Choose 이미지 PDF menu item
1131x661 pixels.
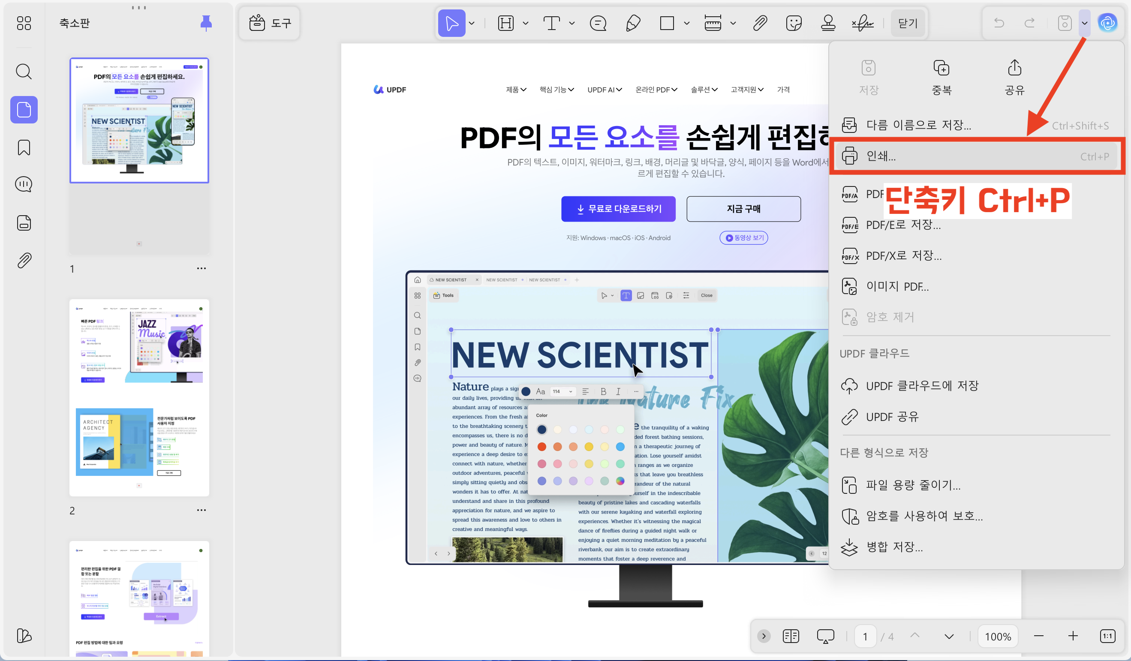click(977, 286)
